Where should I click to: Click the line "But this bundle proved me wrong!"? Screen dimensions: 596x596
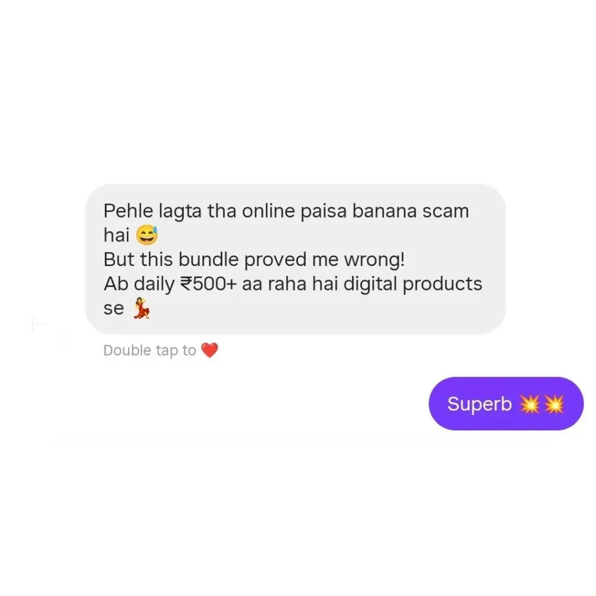click(254, 260)
